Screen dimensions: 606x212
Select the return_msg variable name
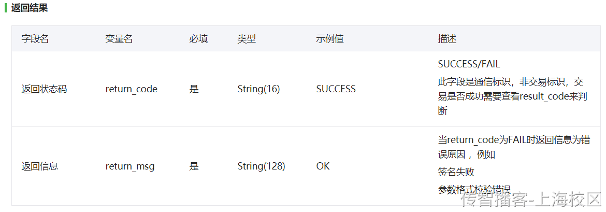click(130, 167)
